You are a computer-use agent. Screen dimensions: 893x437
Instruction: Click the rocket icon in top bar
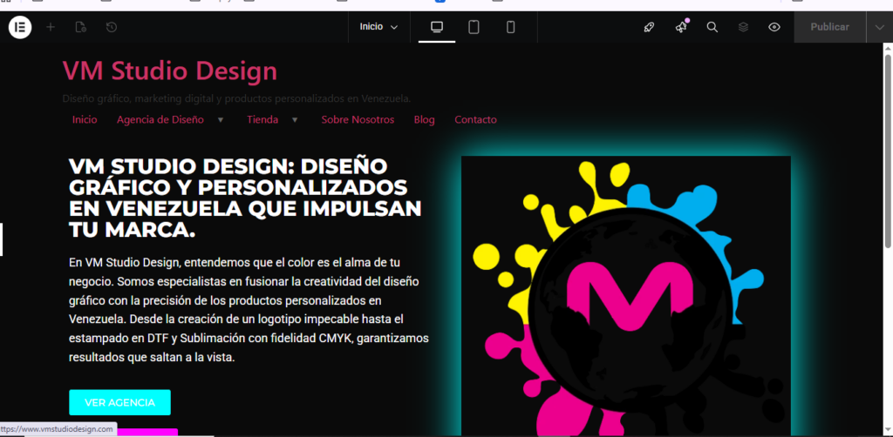tap(649, 27)
